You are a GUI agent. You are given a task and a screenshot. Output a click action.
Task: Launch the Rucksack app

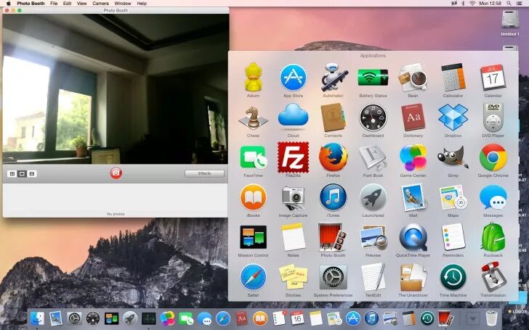point(493,237)
